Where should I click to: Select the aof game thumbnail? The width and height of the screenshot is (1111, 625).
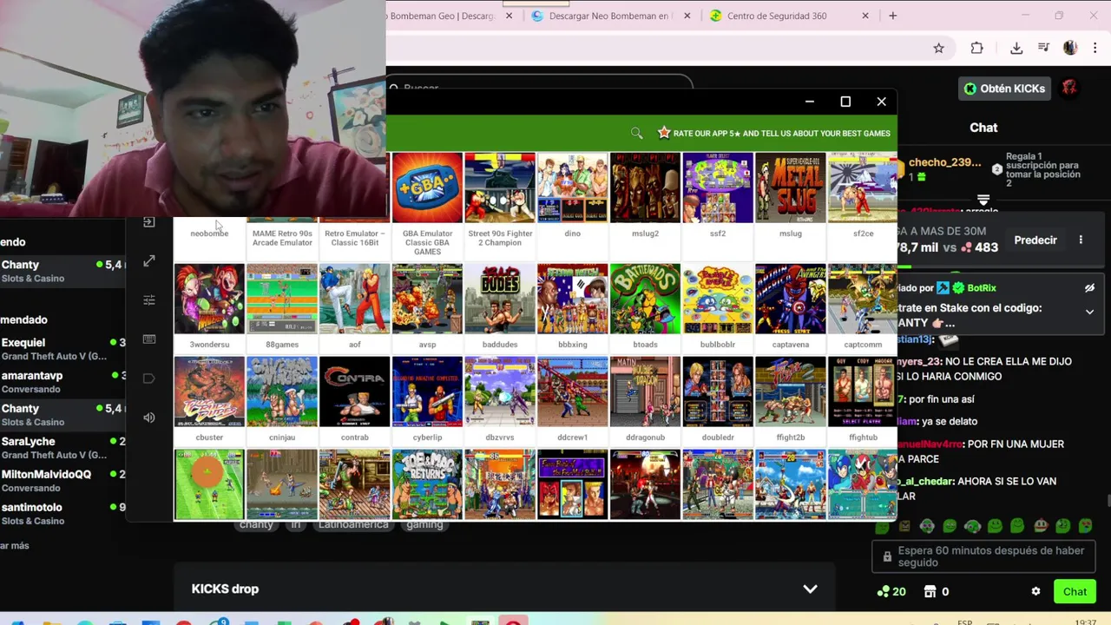354,299
